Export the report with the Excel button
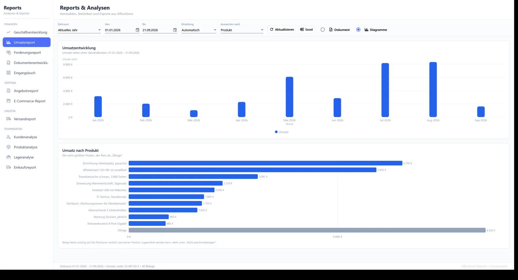518x280 pixels. [306, 30]
